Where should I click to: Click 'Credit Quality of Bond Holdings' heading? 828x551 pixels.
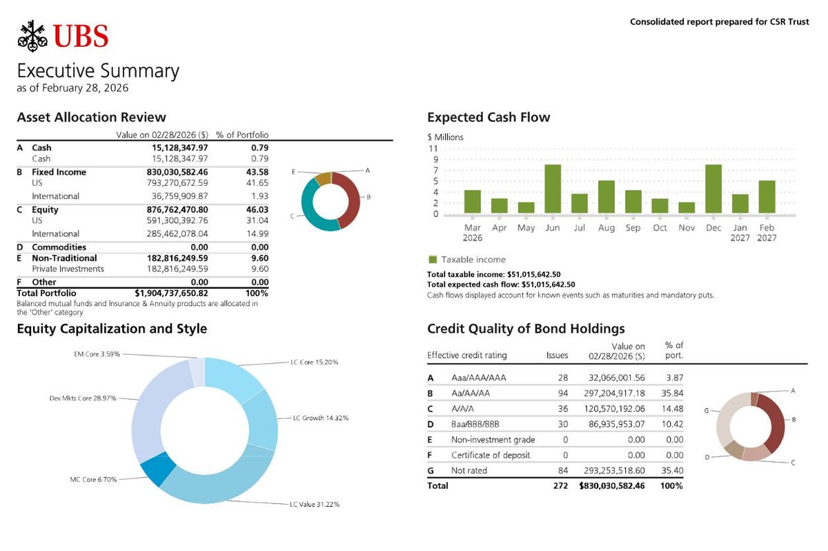coord(526,329)
